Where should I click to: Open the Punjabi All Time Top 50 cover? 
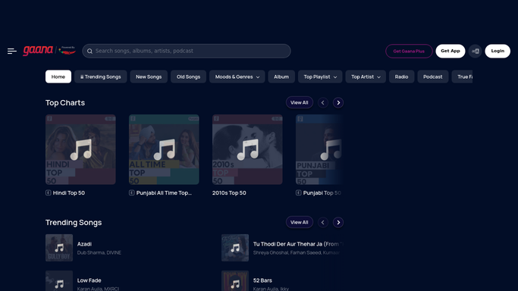tap(164, 149)
